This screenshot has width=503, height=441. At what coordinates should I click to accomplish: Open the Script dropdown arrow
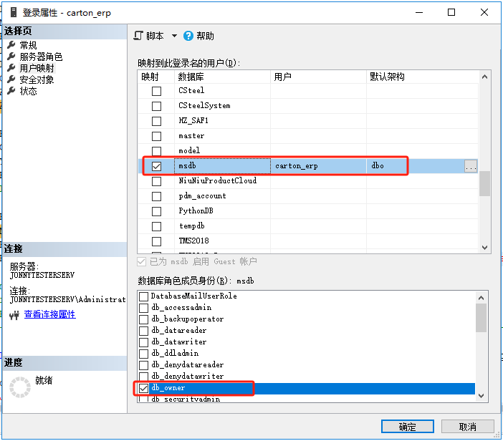(174, 36)
